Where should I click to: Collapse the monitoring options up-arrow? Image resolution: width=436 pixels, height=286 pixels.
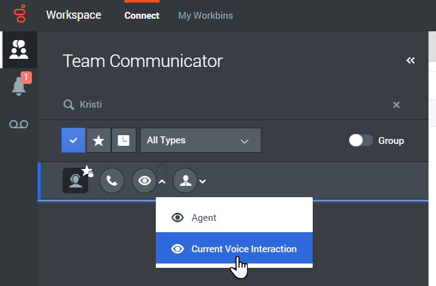[x=162, y=181]
